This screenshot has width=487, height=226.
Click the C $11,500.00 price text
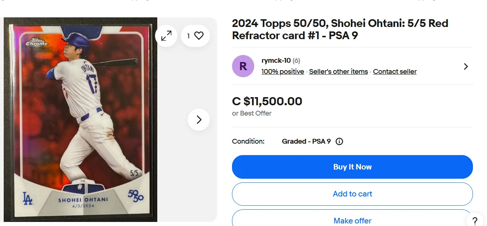[x=267, y=101]
